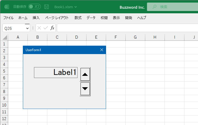Open the 表示 ribbon tab
The height and width of the screenshot is (125, 198).
click(x=116, y=18)
